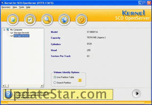
Task: Click the checkbox selection toolbar icon
Action: (x=30, y=20)
